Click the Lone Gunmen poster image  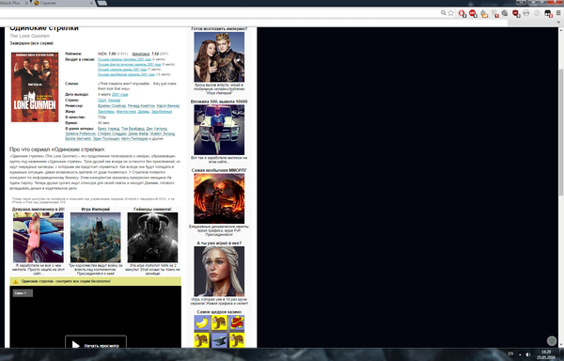pos(35,87)
